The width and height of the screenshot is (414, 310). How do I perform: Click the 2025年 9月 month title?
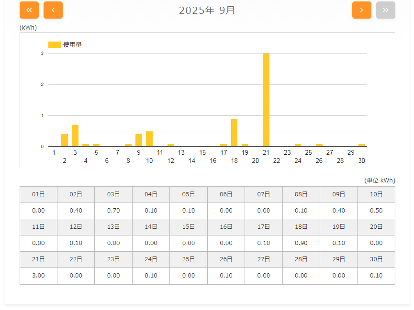[x=207, y=10]
